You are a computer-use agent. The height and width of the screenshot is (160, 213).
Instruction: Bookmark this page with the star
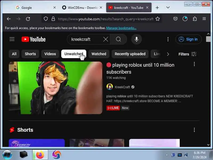tap(158, 19)
